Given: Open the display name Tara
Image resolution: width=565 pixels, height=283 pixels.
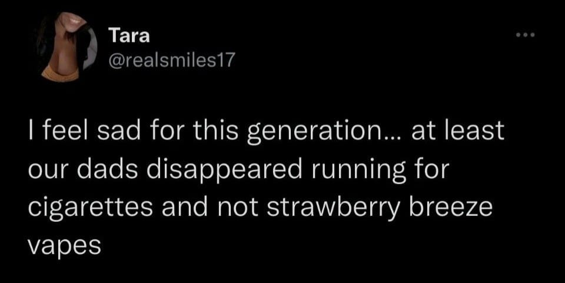Looking at the screenshot, I should point(129,35).
